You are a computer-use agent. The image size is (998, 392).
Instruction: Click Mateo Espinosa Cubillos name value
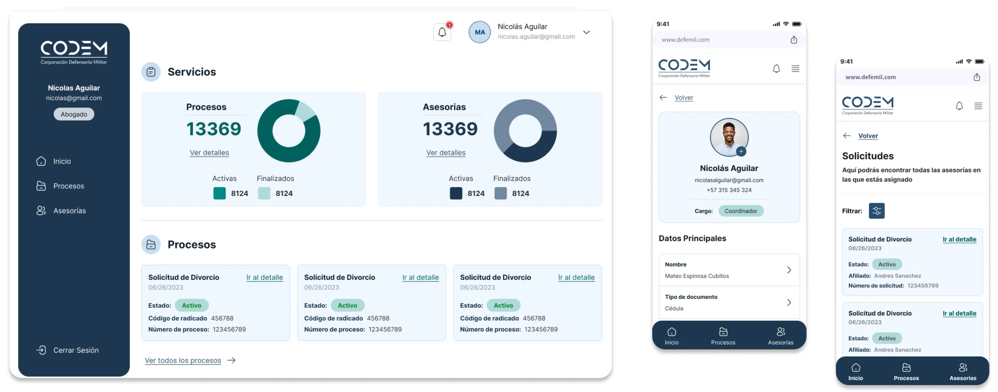pyautogui.click(x=697, y=276)
